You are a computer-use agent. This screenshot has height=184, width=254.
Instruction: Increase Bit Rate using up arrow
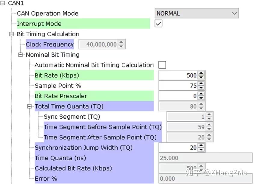[201, 73]
